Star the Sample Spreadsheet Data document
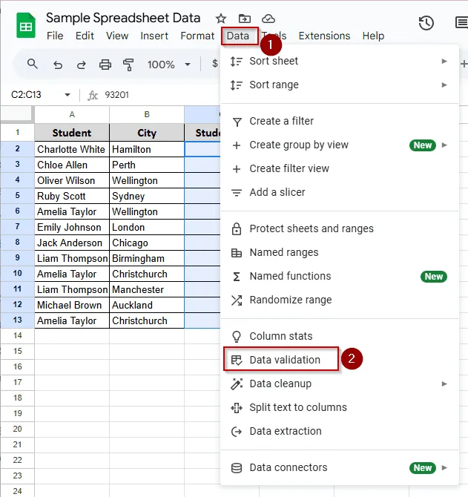Image resolution: width=468 pixels, height=497 pixels. pos(221,19)
